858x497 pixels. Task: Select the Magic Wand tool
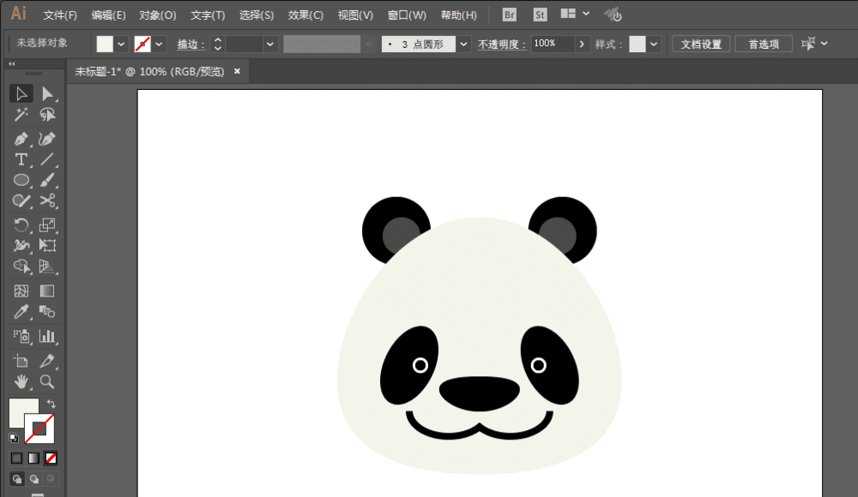tap(21, 115)
